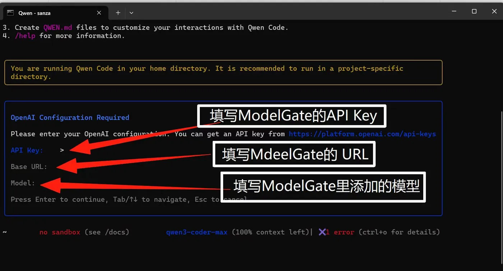Open the platform.openai.com api-keys link
This screenshot has height=271, width=503.
363,134
